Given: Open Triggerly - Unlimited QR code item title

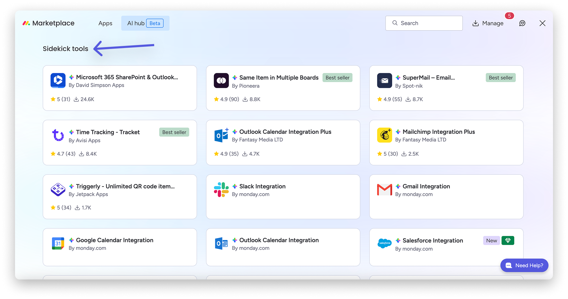Looking at the screenshot, I should click(125, 186).
